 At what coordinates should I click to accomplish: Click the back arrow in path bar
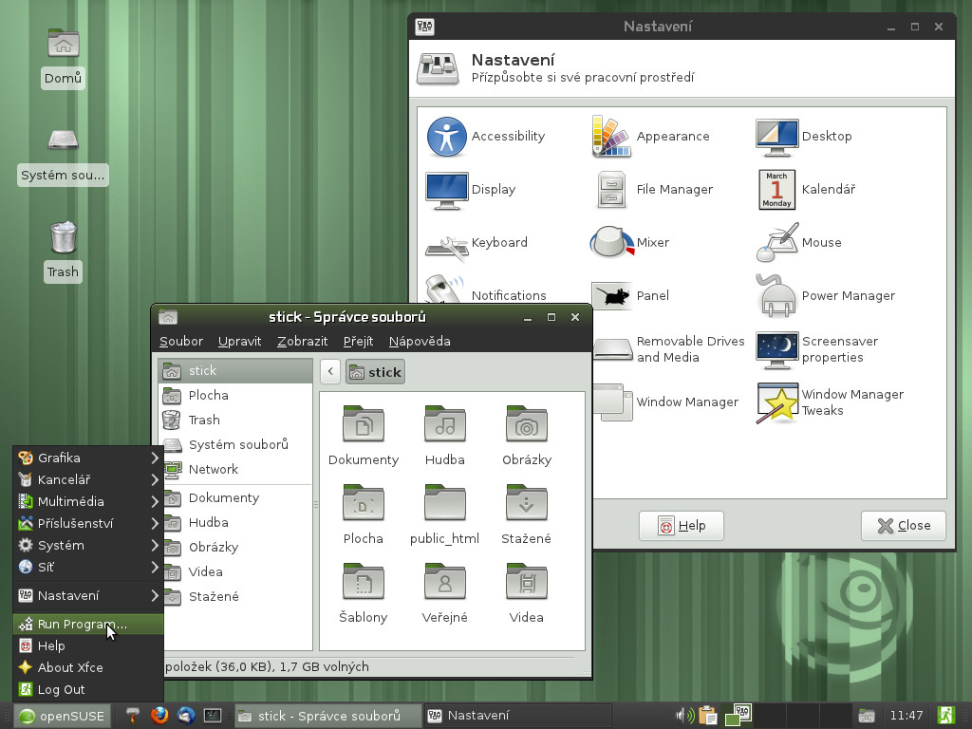point(330,372)
